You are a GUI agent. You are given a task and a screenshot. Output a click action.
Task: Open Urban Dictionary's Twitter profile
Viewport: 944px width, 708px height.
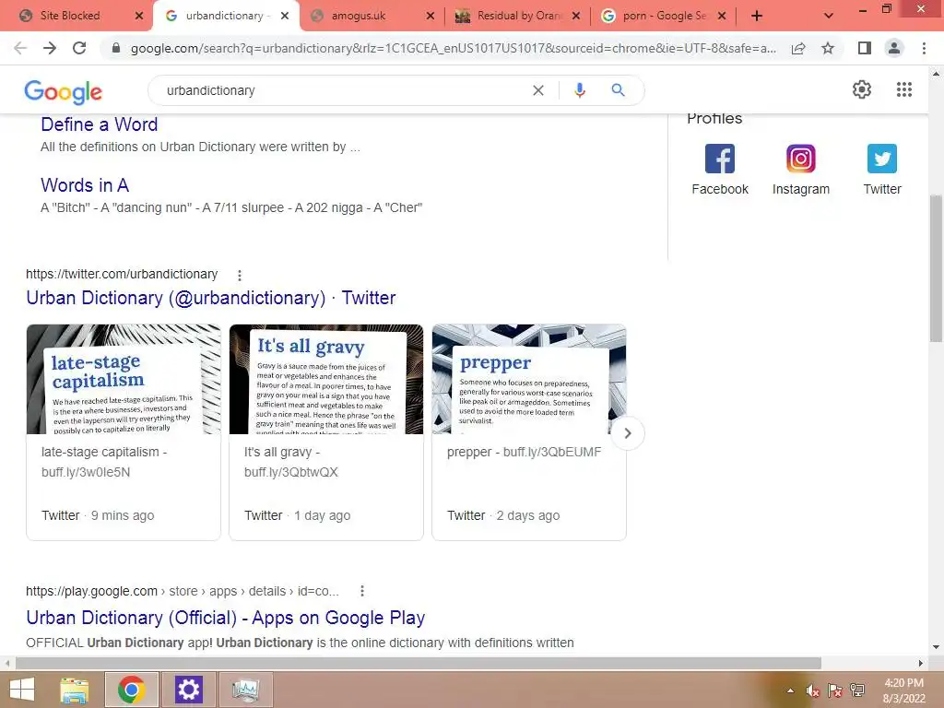coord(882,170)
